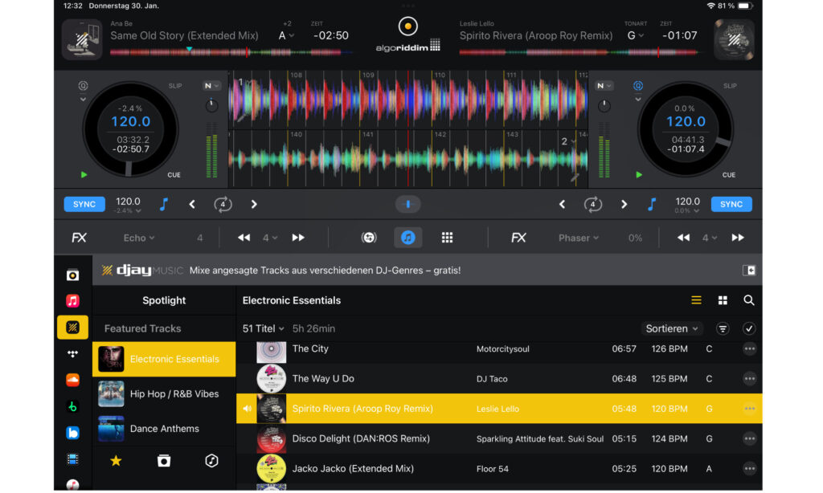This screenshot has height=493, width=823.
Task: Show the Automix face icon view
Action: tap(369, 238)
